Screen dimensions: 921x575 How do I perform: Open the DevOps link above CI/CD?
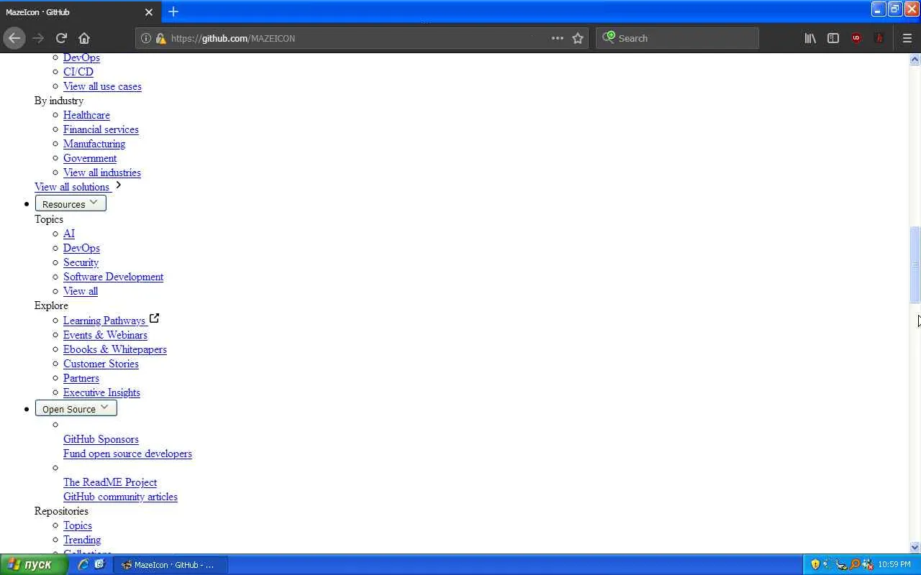(x=81, y=57)
